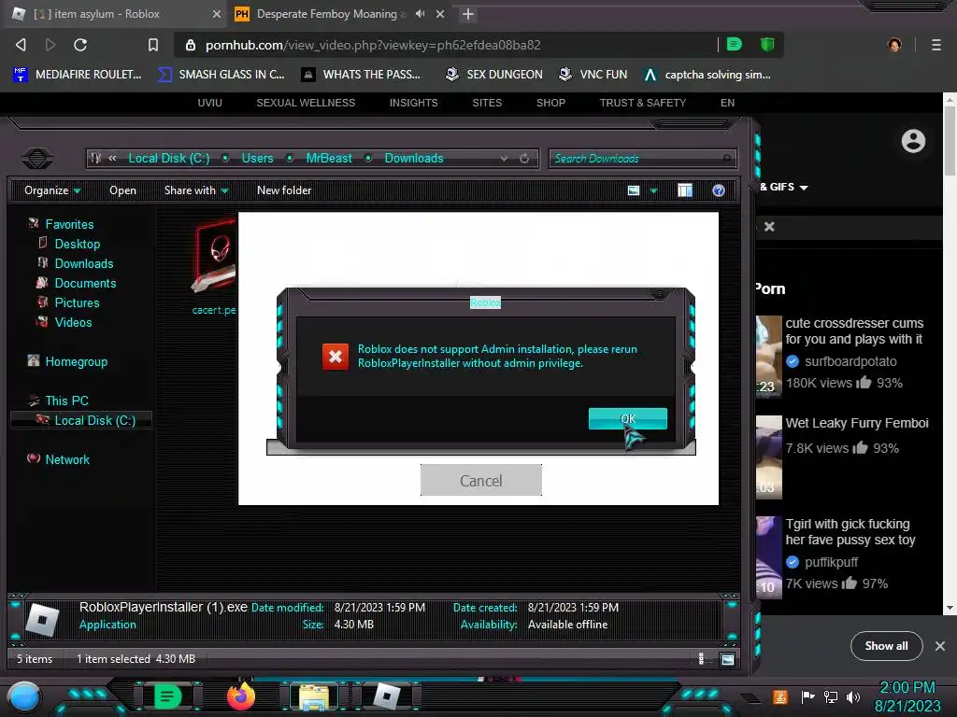This screenshot has width=957, height=717.
Task: Open SMASH GLASS IN C... bookmark
Action: point(221,75)
